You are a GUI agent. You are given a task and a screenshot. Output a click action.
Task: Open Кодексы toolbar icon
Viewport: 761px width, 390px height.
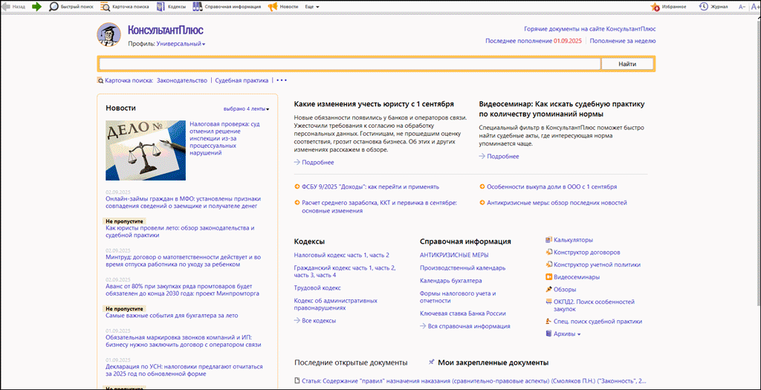coord(161,7)
